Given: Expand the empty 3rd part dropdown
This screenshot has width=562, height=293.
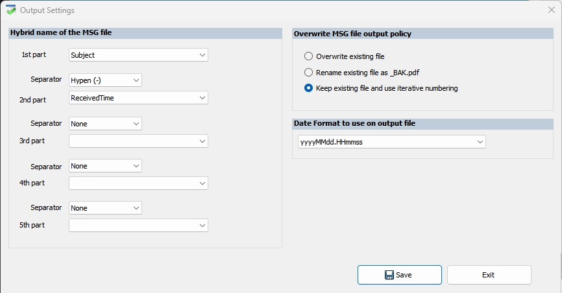Looking at the screenshot, I should pos(138,141).
